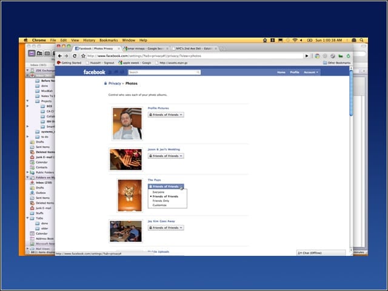Expand Mail Views in the mail sidebar
Screen dimensions: 388x291
click(27, 249)
